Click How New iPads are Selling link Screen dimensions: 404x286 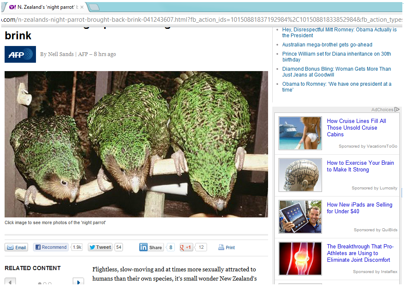coord(359,208)
